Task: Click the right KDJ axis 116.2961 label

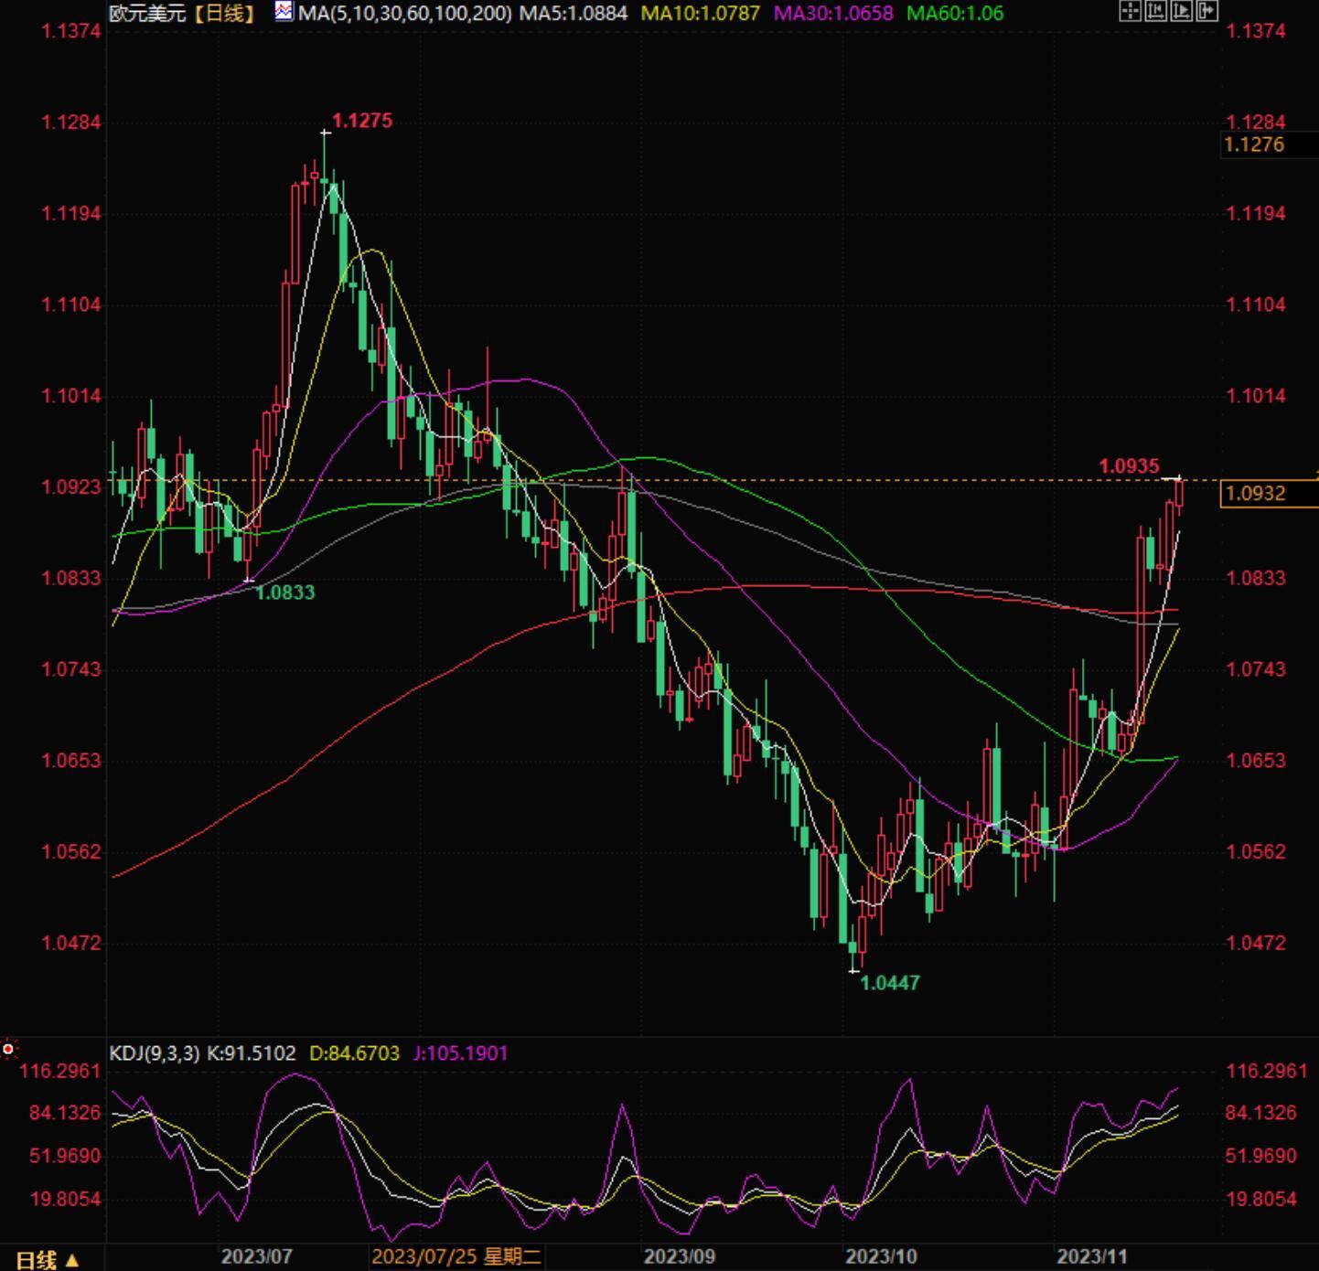Action: [1267, 1071]
